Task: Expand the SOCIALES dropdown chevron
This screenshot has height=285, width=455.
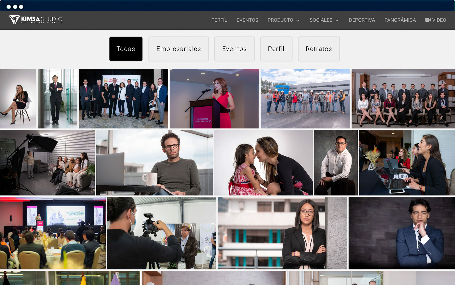Action: click(x=337, y=20)
